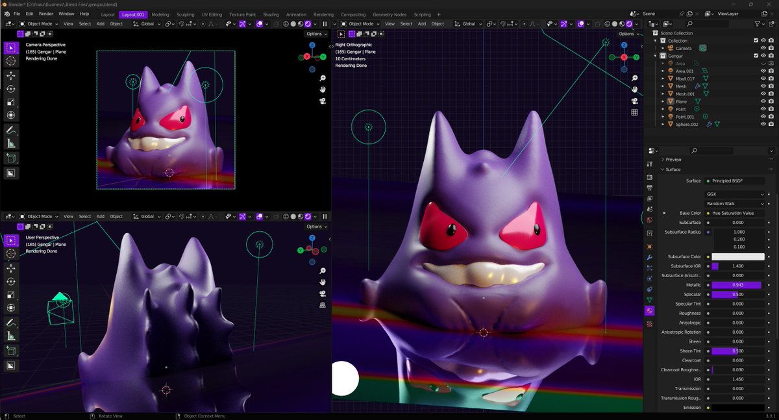This screenshot has height=420, width=779.
Task: Select the Measure tool in Camera Perspective viewport
Action: point(11,143)
